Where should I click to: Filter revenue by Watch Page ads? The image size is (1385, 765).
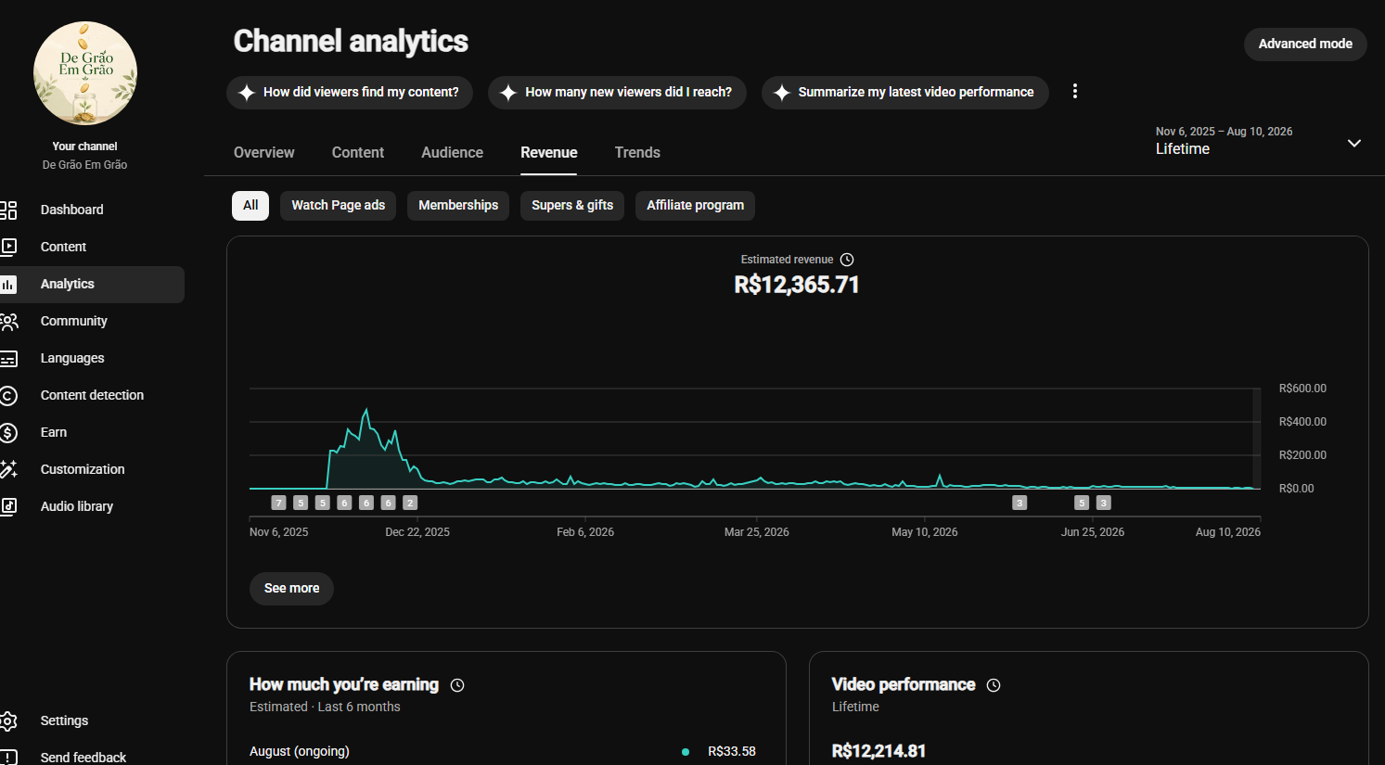coord(338,205)
